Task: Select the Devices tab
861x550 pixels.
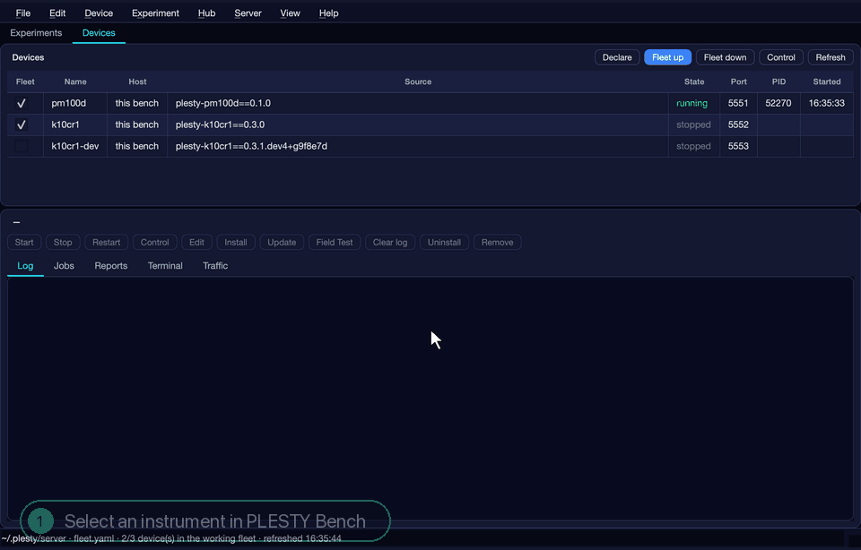Action: (x=99, y=33)
